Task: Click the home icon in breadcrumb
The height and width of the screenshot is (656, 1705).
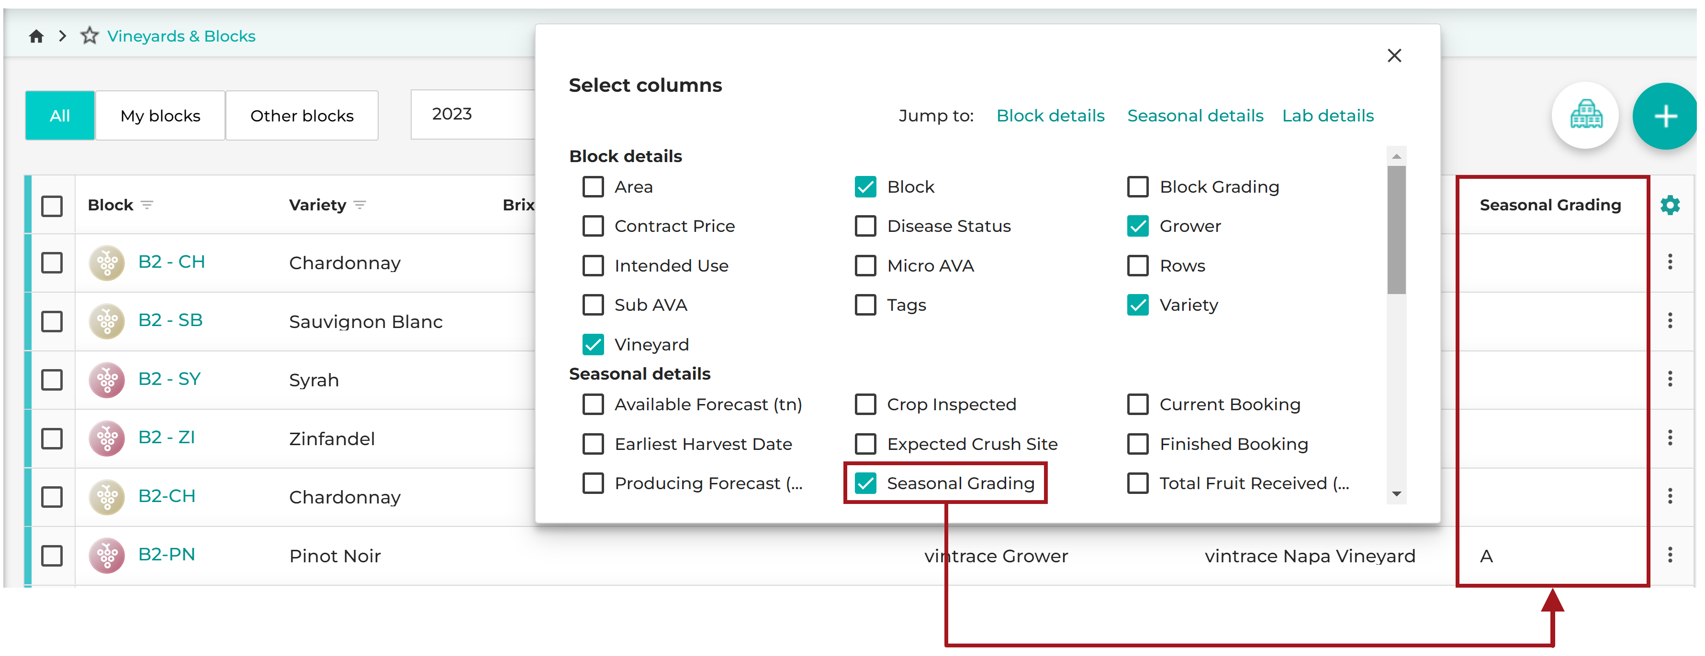Action: [36, 36]
